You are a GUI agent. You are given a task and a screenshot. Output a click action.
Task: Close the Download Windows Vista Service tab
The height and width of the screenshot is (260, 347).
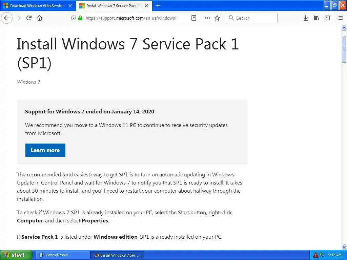click(70, 6)
